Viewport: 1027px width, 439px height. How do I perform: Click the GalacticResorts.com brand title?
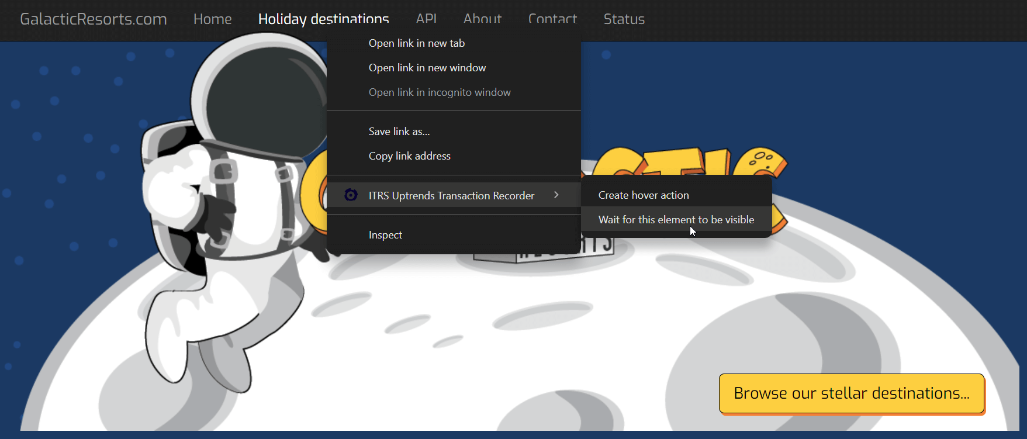(94, 19)
